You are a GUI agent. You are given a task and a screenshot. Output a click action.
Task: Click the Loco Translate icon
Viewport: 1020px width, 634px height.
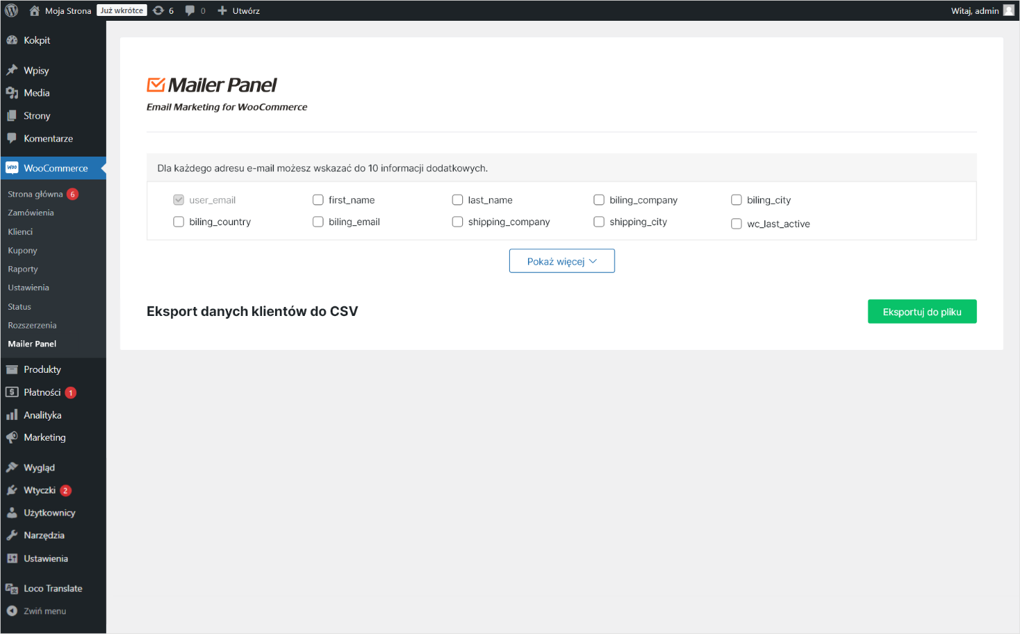[x=12, y=588]
